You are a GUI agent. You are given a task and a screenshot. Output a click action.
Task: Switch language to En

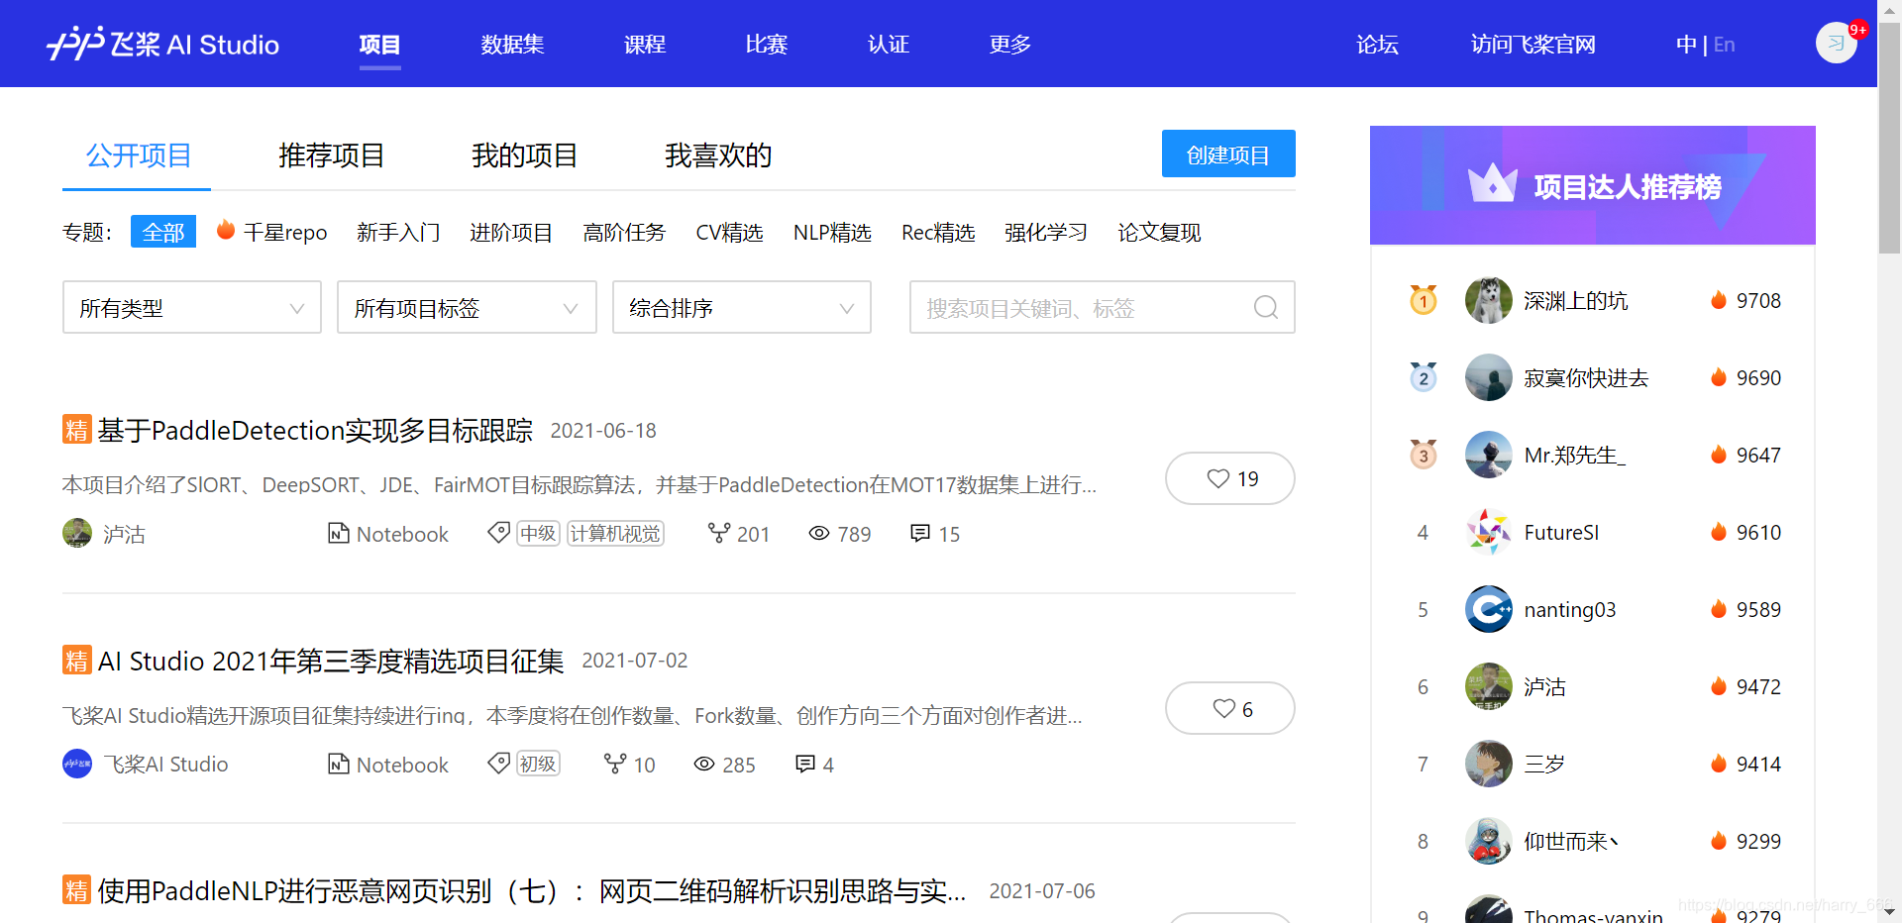pyautogui.click(x=1725, y=44)
